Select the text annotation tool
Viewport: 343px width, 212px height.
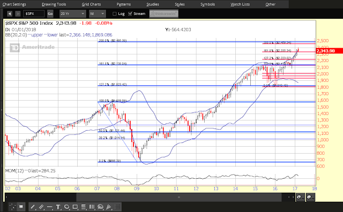pos(58,207)
